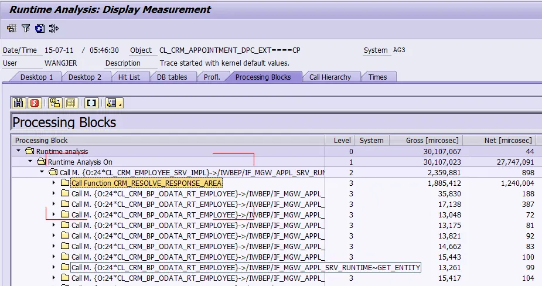
Task: Expand Call Function CRM_RESOLVE_RESPONSE_AREA node
Action: pos(53,183)
